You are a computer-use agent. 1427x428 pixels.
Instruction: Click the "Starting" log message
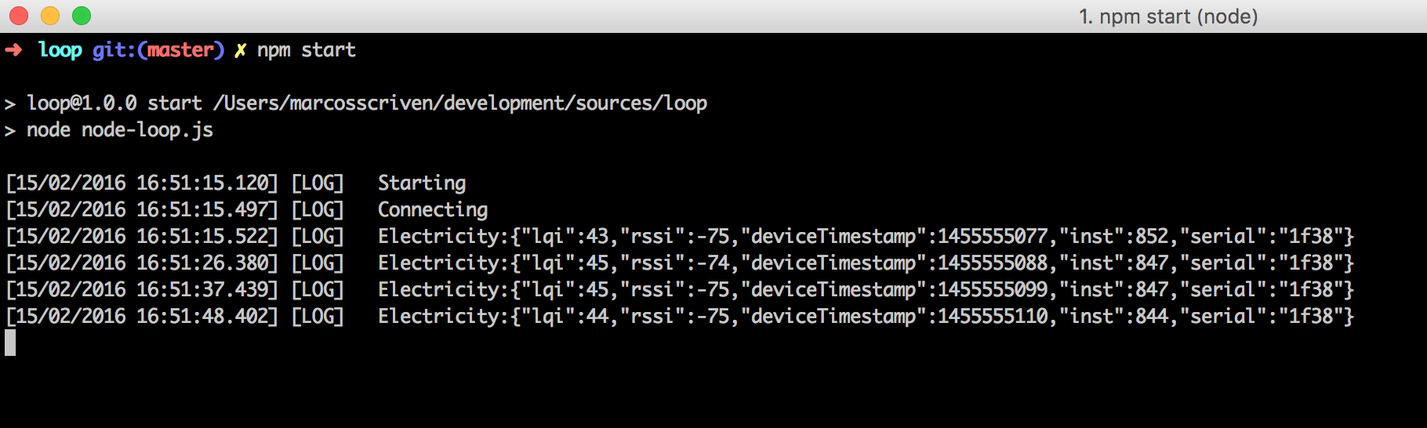tap(422, 183)
